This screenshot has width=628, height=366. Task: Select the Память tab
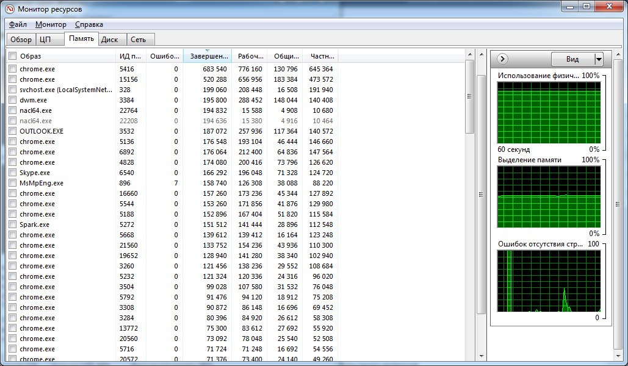[81, 39]
